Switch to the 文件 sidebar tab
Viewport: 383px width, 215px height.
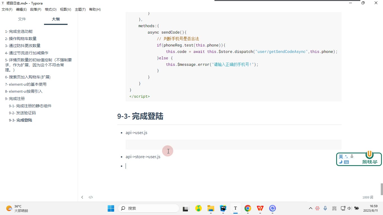pyautogui.click(x=22, y=19)
